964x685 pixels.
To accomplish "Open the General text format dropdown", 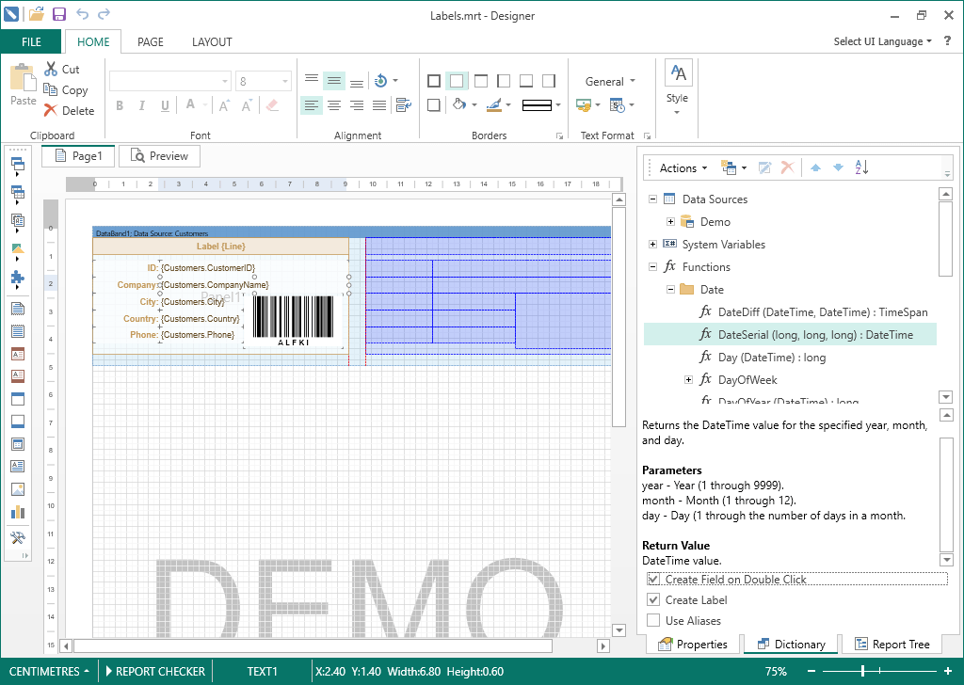I will (x=608, y=81).
